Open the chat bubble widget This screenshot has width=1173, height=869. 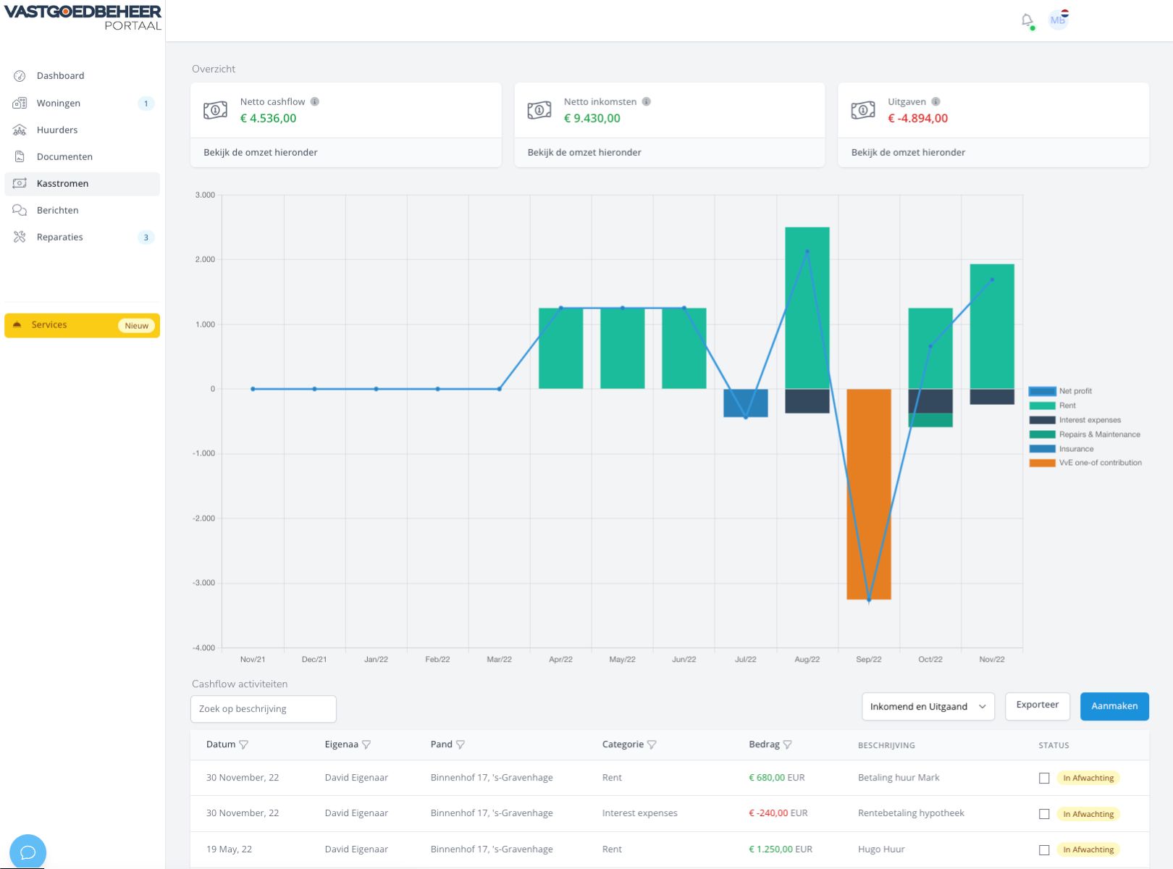[x=28, y=852]
